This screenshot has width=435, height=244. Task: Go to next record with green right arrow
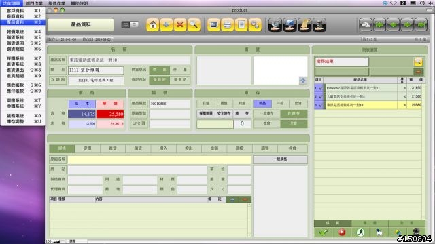pos(407,25)
